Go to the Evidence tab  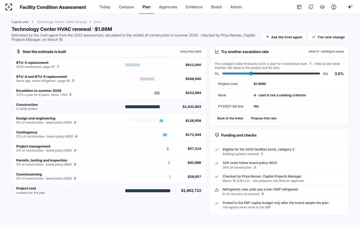(x=194, y=7)
